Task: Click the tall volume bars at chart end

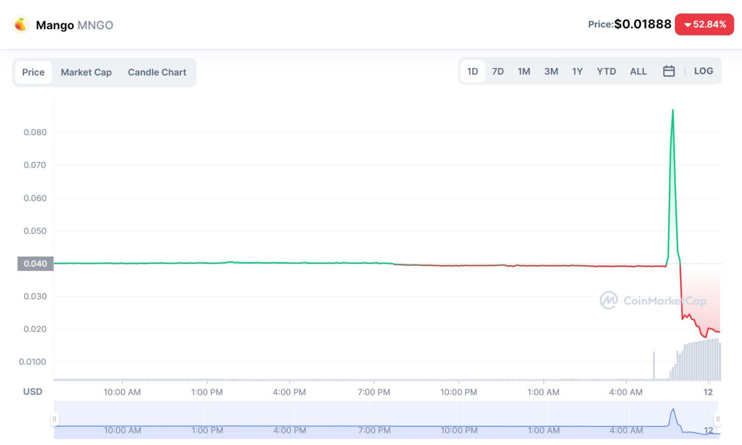Action: [x=700, y=360]
